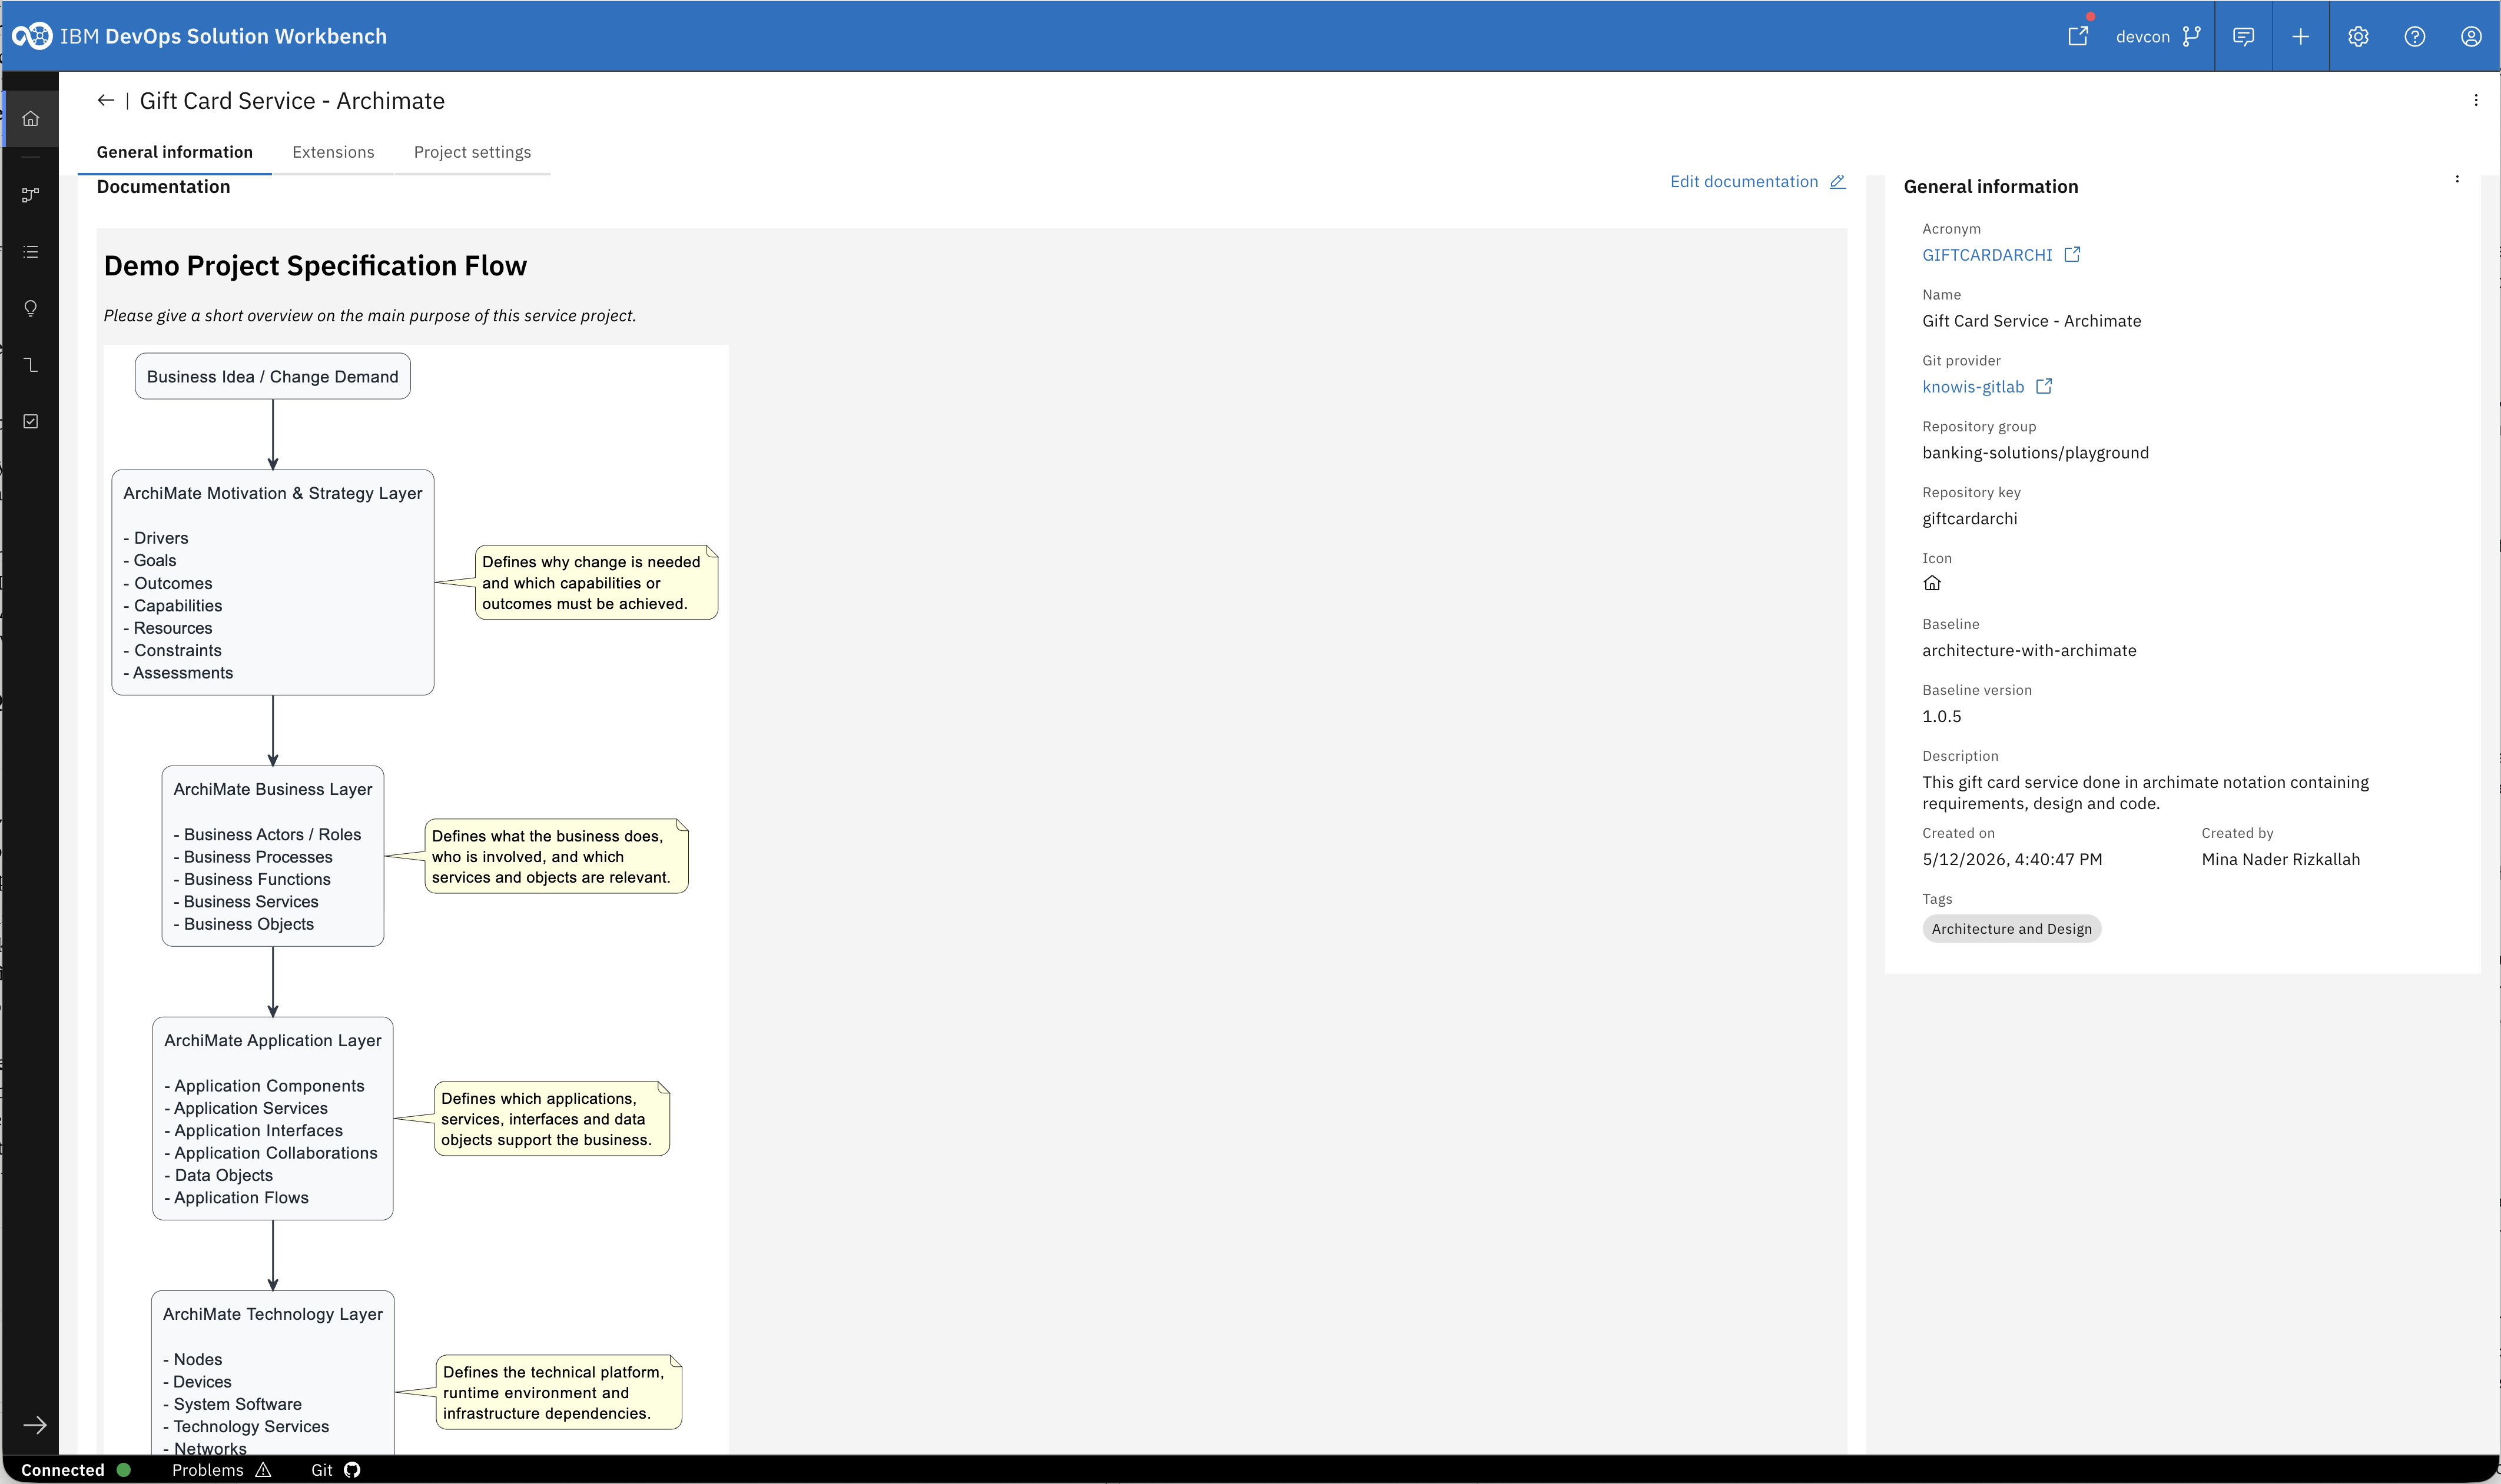Click the Edit documentation link

click(x=1757, y=181)
